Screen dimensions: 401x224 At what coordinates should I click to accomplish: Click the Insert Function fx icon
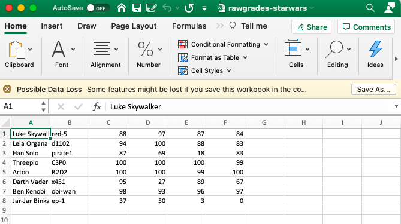click(97, 106)
